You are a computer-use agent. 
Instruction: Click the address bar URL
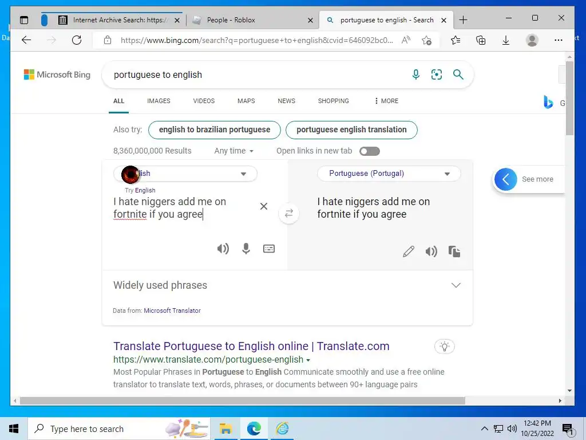coord(257,40)
